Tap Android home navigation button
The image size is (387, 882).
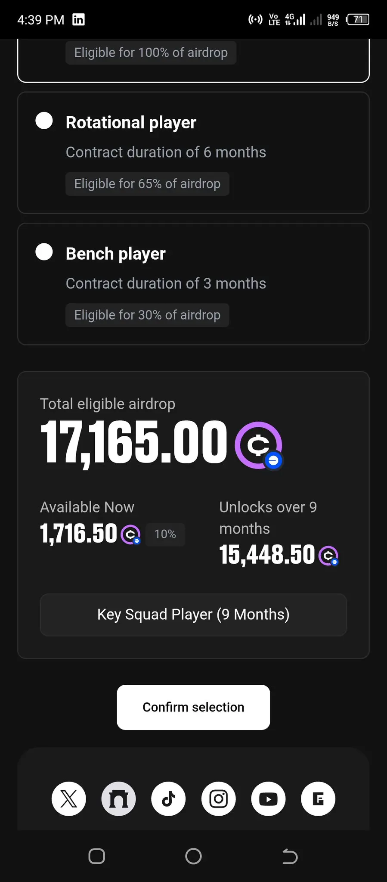coord(193,856)
